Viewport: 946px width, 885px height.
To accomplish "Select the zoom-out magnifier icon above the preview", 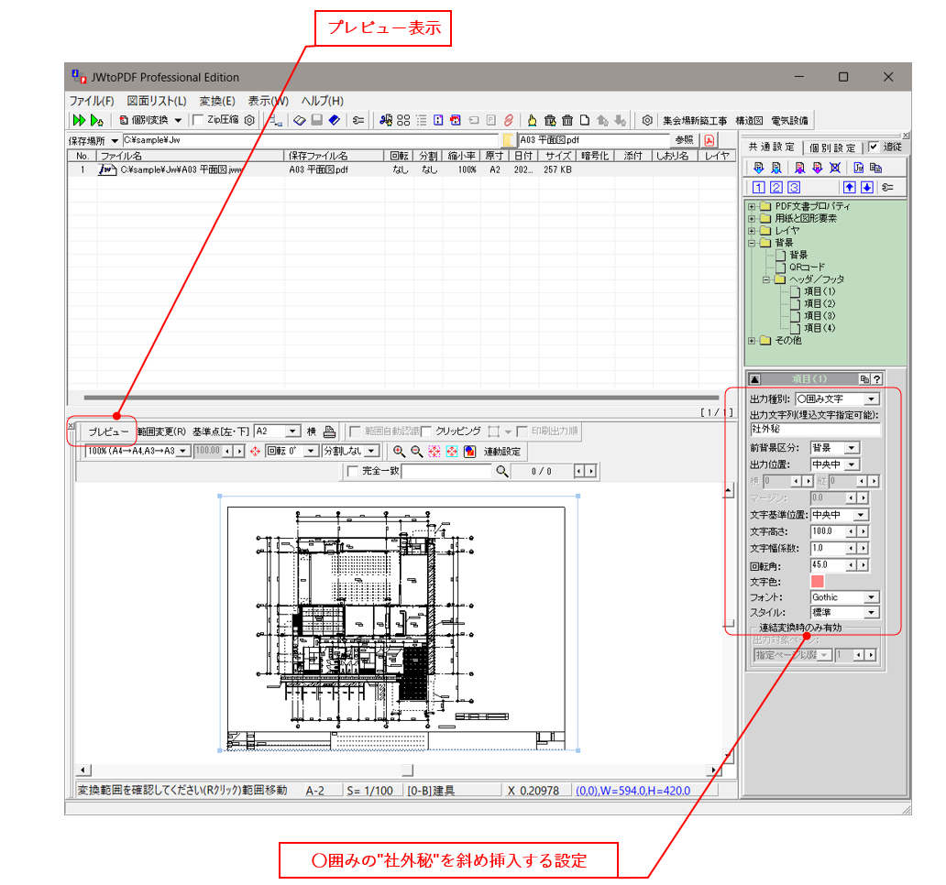I will tap(417, 450).
